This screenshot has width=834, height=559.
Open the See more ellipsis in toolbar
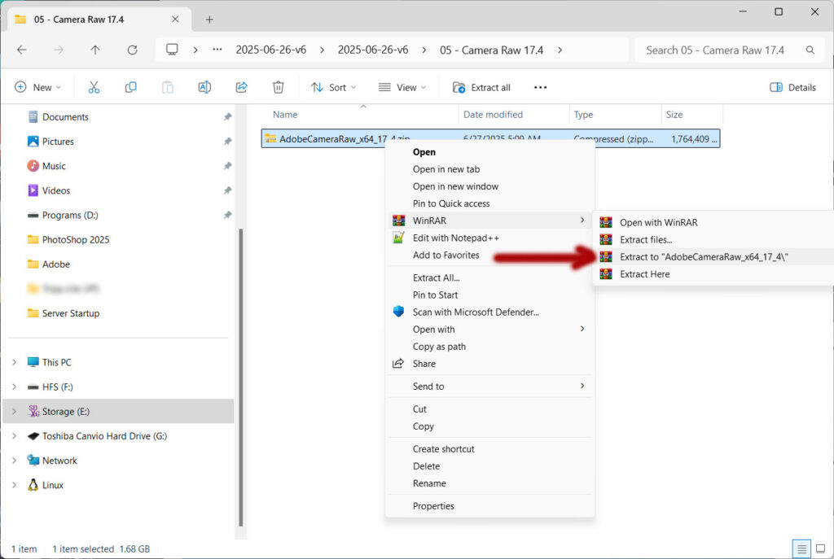541,87
